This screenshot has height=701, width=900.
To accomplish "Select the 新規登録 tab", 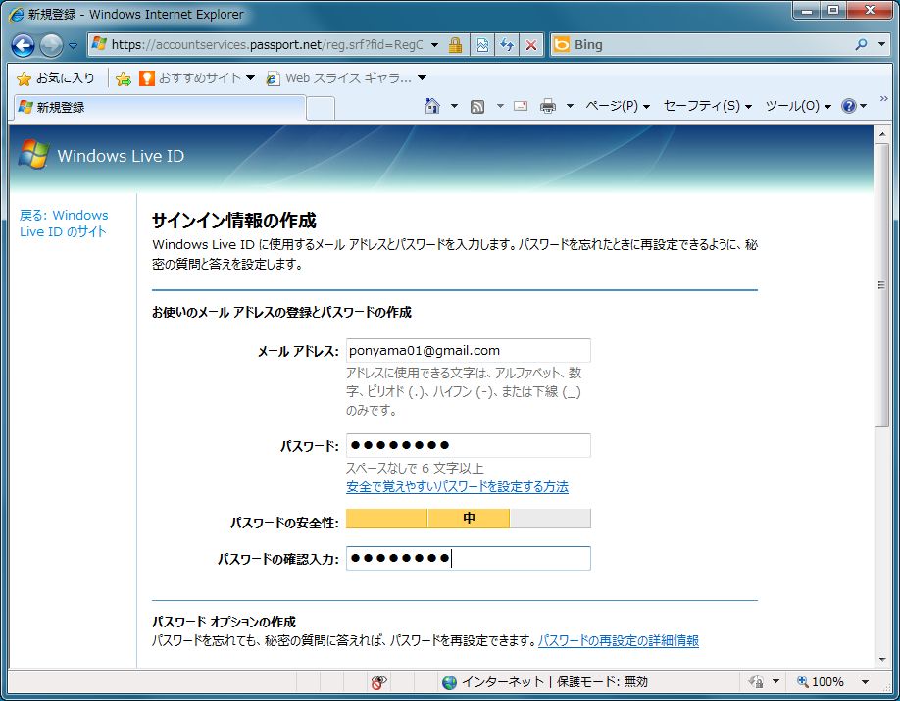I will (x=159, y=108).
